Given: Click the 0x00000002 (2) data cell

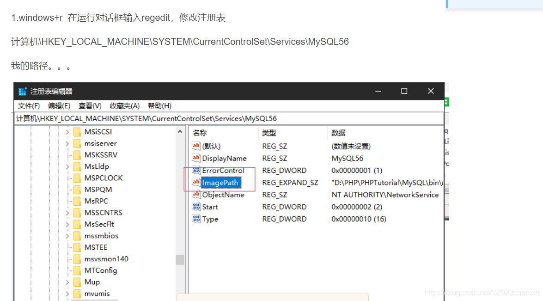Looking at the screenshot, I should pos(357,207).
